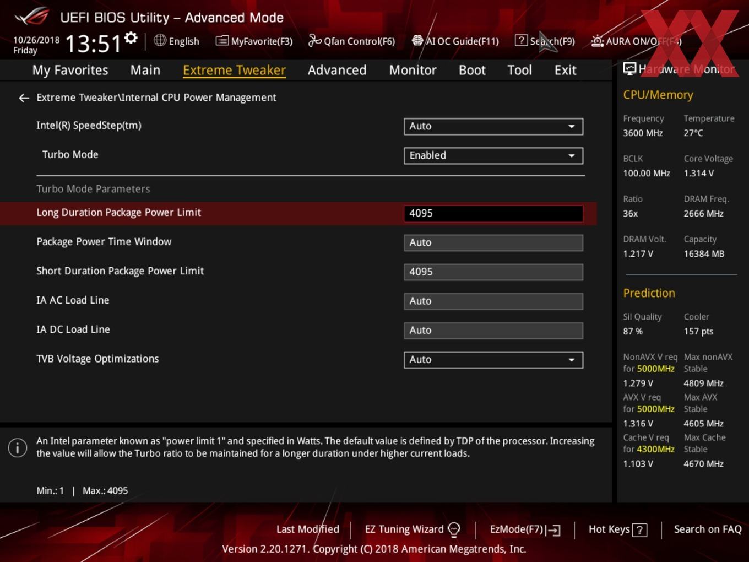The width and height of the screenshot is (749, 562).
Task: Click Package Power Time Window field
Action: (x=493, y=242)
